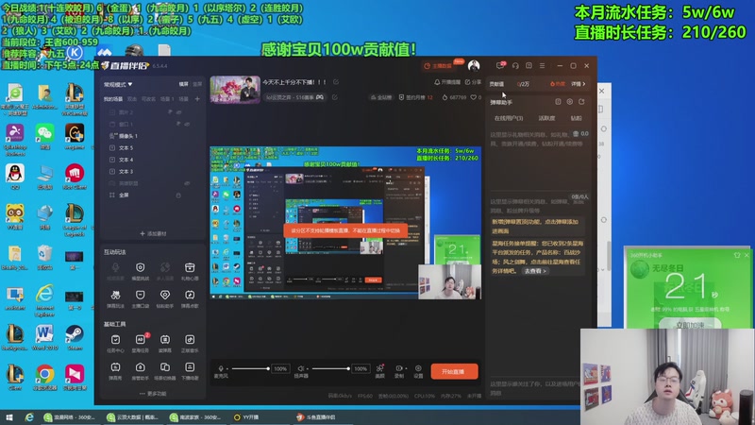Image resolution: width=755 pixels, height=425 pixels.
Task: Add a new scene with plus icon
Action: (197, 99)
